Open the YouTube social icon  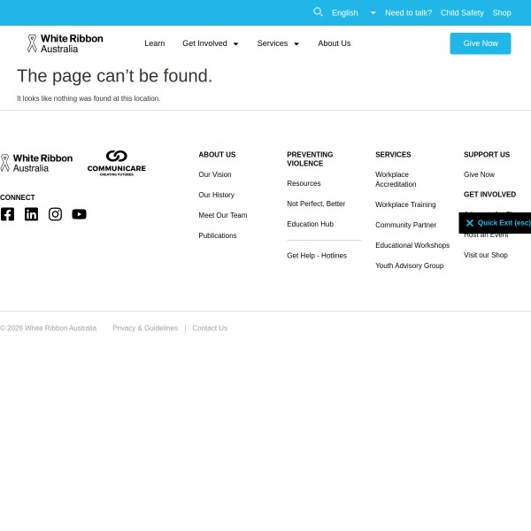[x=79, y=214]
